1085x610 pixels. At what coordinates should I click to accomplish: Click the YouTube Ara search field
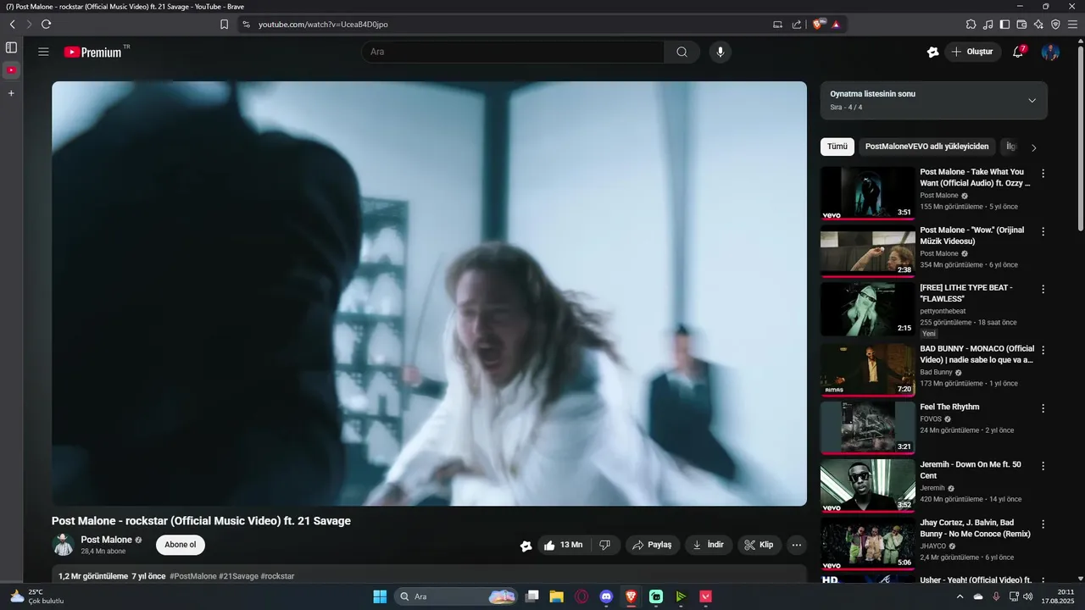pos(513,52)
